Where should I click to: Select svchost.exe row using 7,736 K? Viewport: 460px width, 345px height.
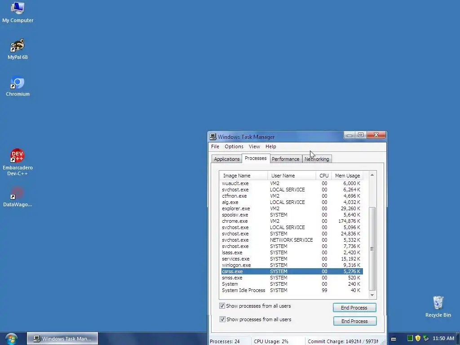pos(292,247)
